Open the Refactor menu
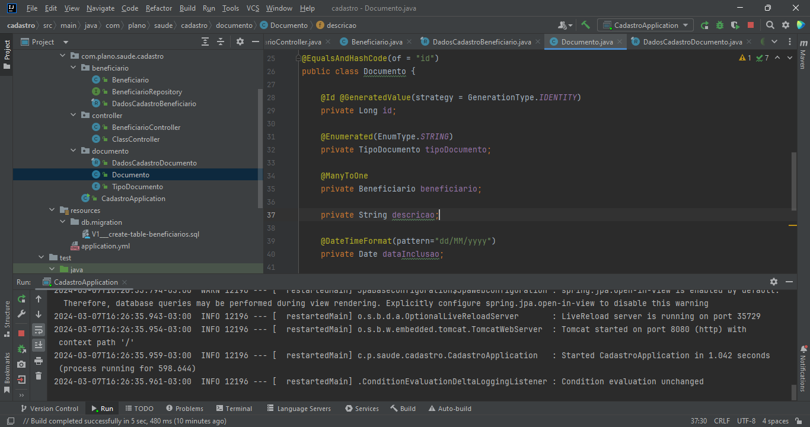 coord(159,8)
